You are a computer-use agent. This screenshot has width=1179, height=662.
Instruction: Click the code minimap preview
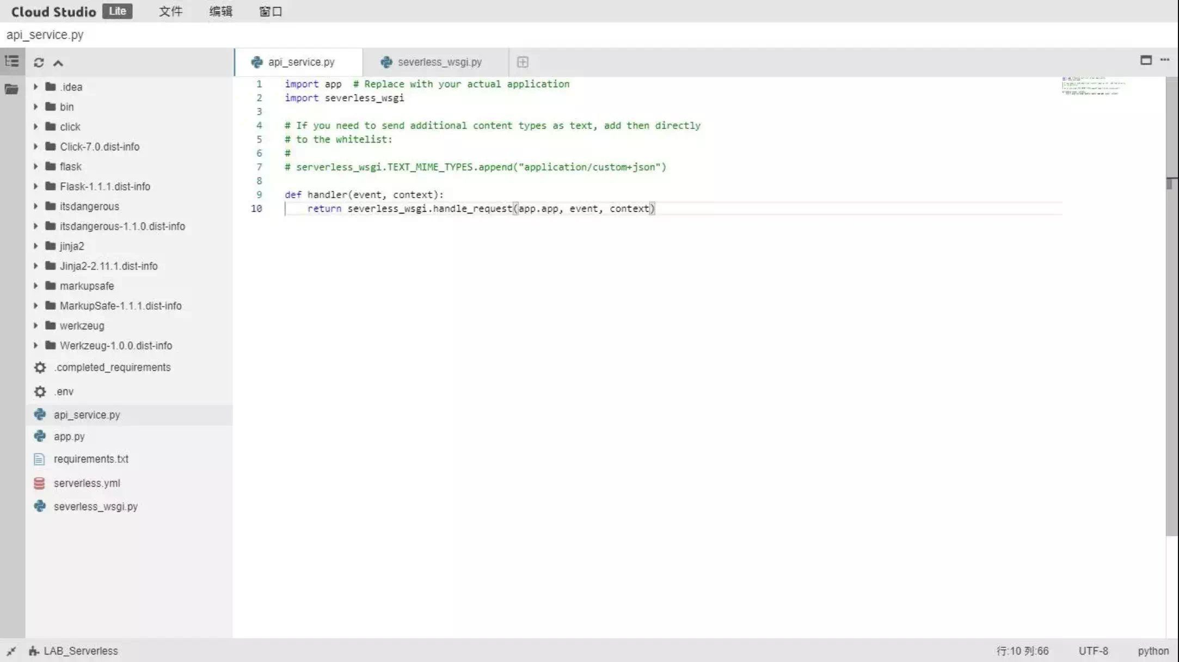click(x=1093, y=85)
